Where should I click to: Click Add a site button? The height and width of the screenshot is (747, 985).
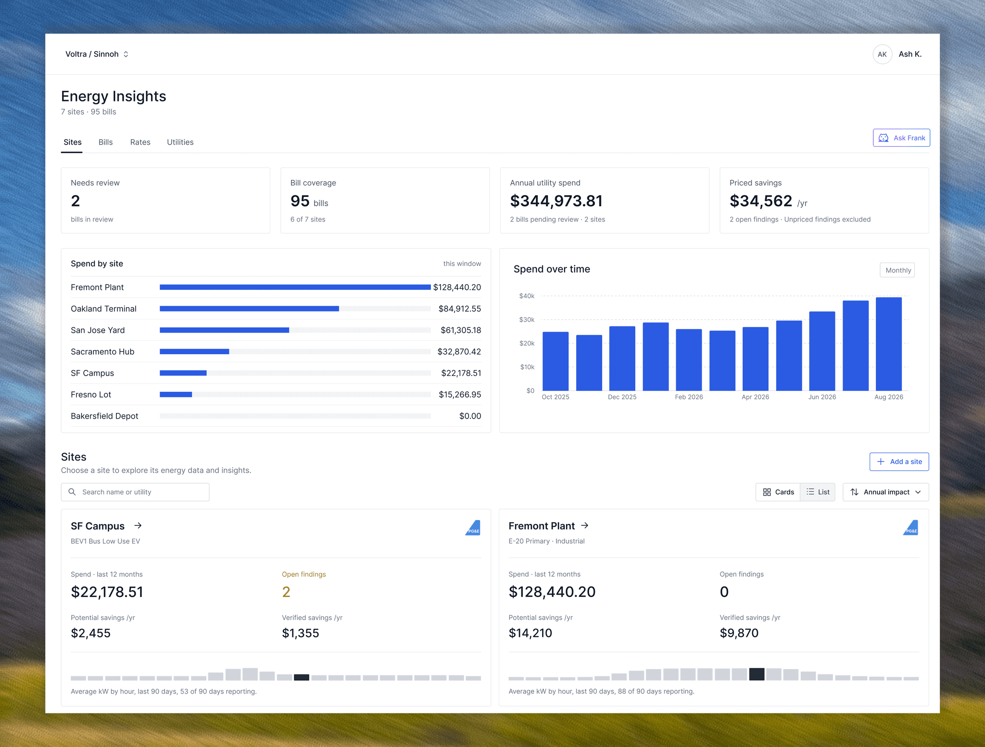(899, 461)
